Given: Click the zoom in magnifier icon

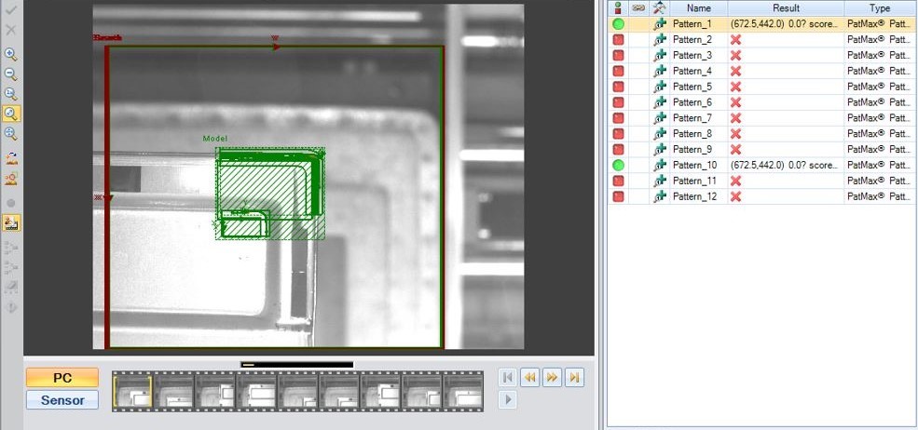Looking at the screenshot, I should pyautogui.click(x=11, y=54).
